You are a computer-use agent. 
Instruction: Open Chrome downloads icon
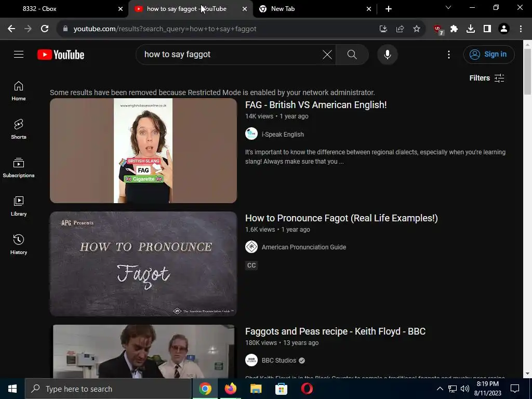coord(471,29)
